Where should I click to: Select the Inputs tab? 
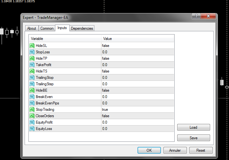62,28
